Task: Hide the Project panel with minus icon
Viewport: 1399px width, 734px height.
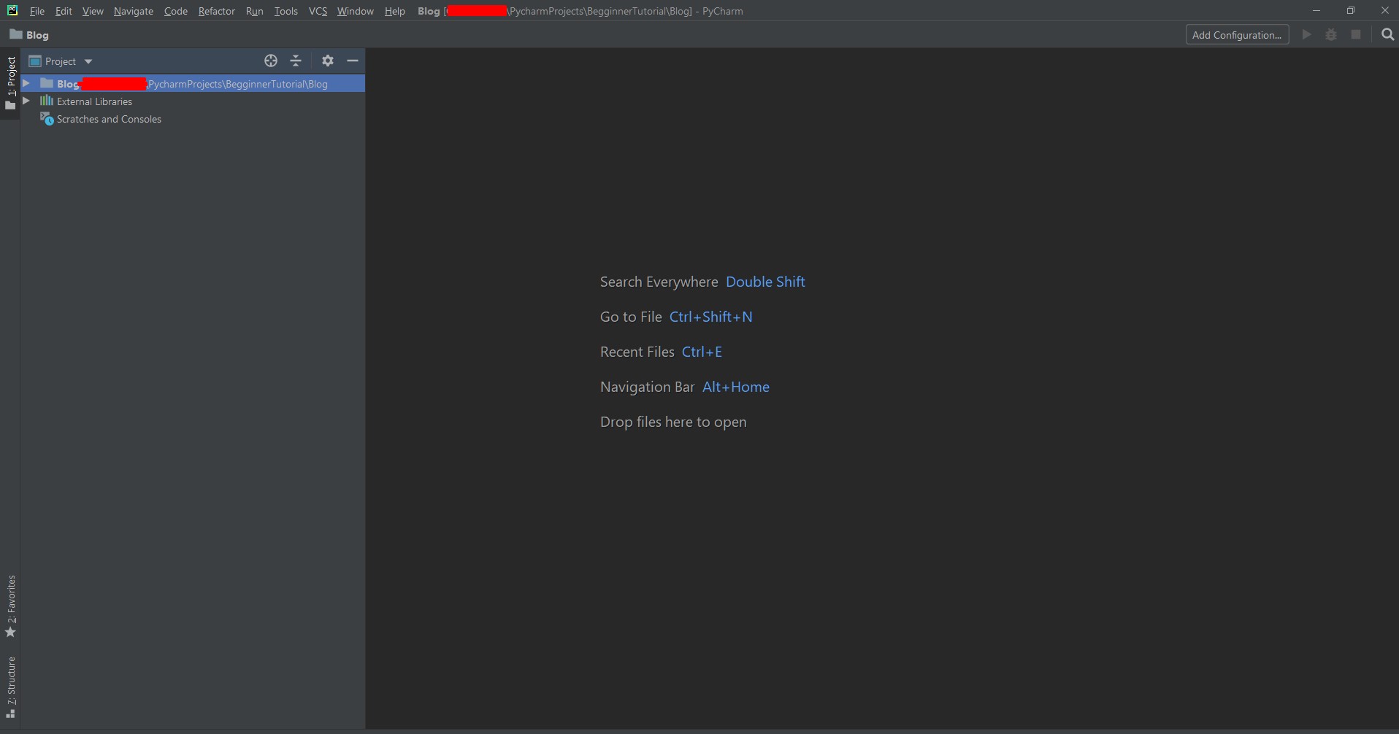Action: [353, 61]
